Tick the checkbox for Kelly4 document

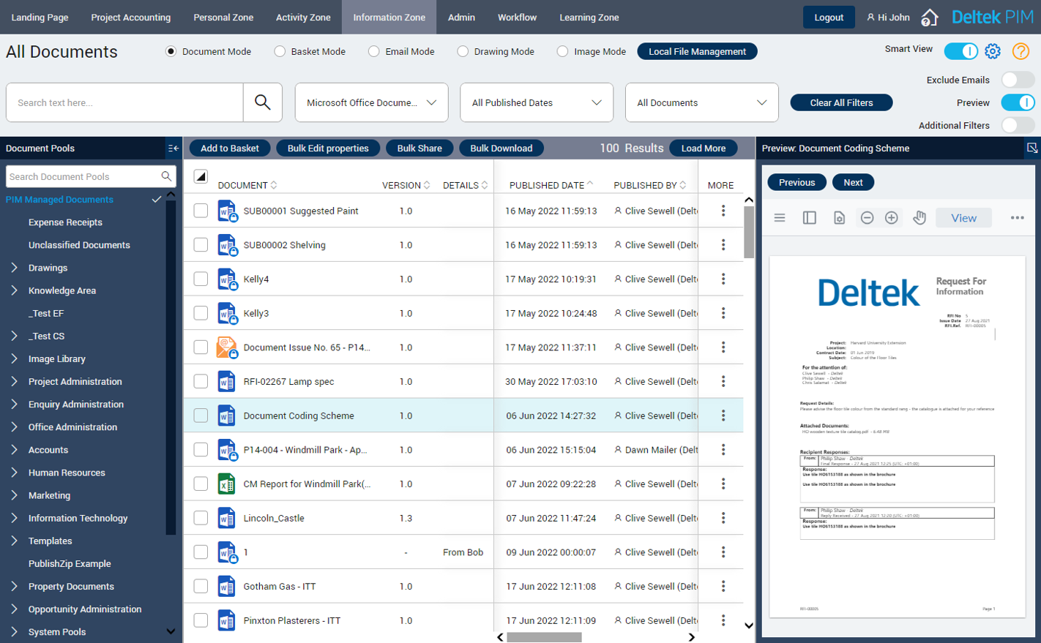(x=201, y=279)
